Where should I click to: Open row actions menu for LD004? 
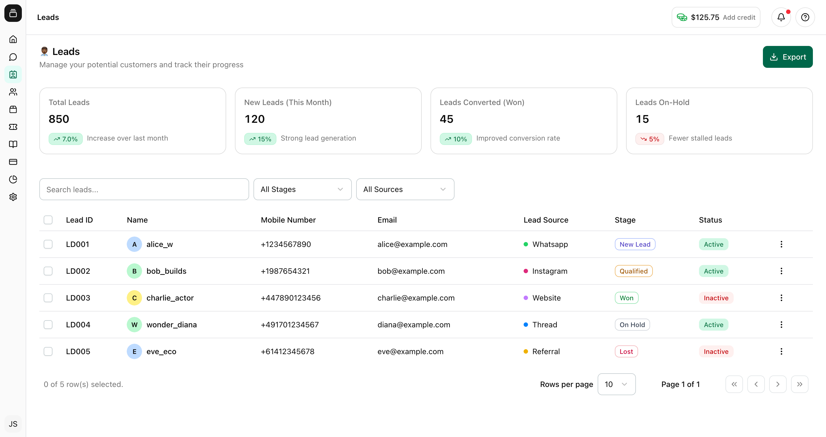(x=781, y=325)
